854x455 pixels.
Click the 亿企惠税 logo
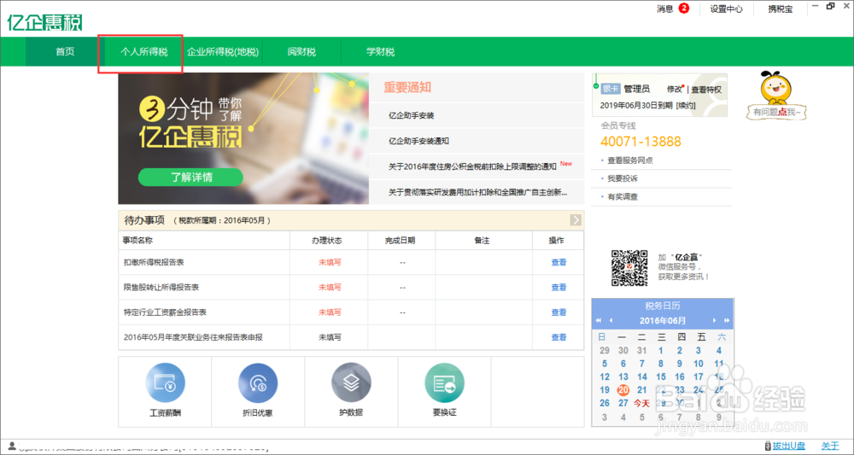44,22
